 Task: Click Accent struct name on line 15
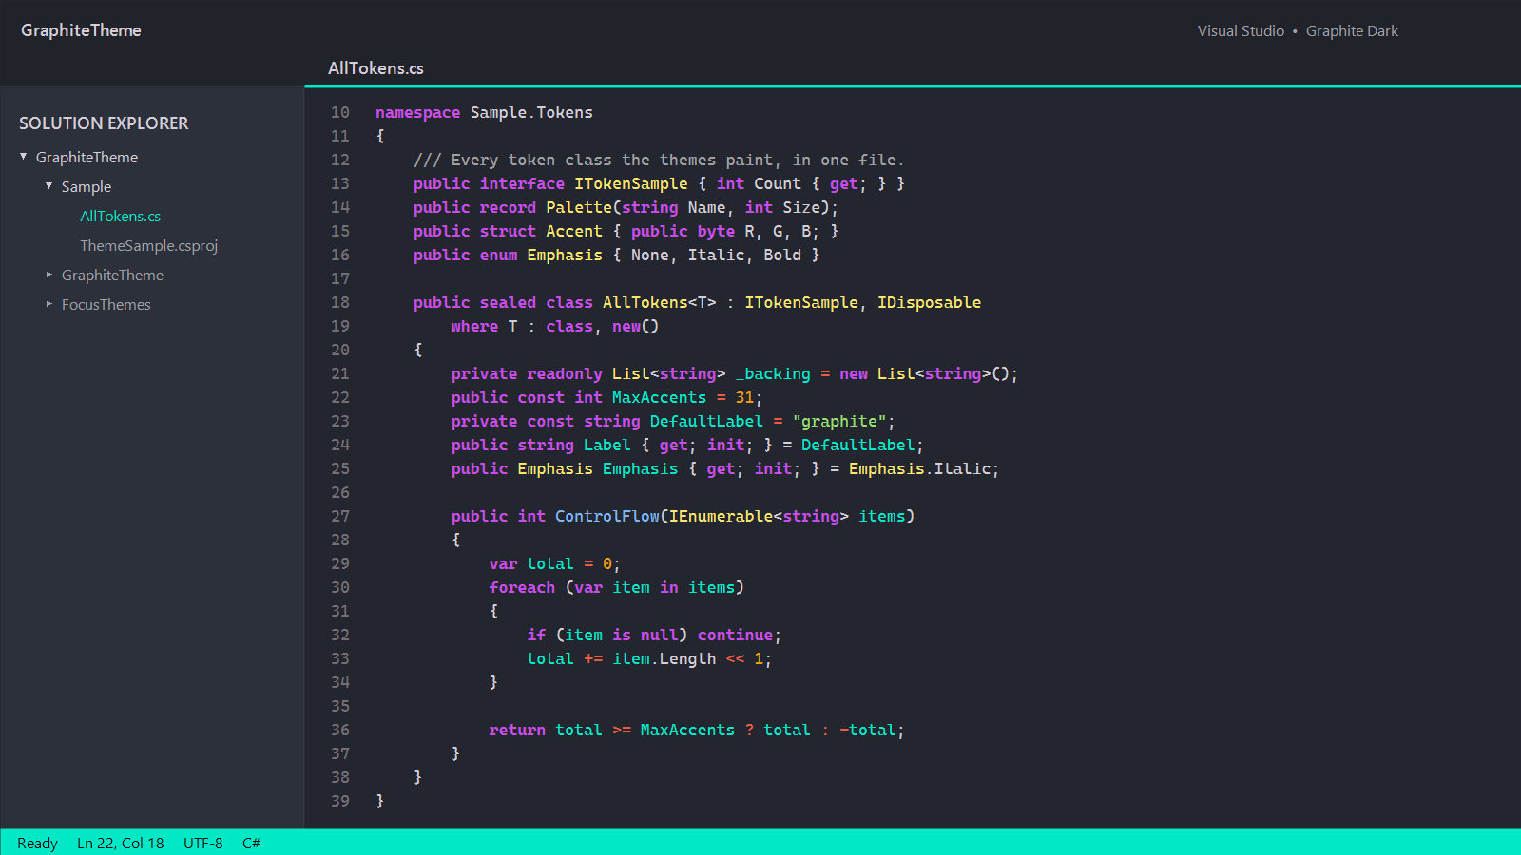click(x=574, y=231)
